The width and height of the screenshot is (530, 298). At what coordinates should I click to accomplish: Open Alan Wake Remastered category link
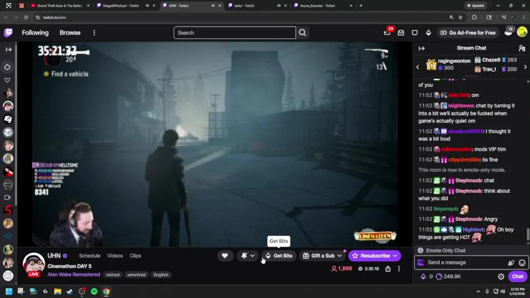point(74,274)
